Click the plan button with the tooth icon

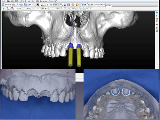coord(84,5)
